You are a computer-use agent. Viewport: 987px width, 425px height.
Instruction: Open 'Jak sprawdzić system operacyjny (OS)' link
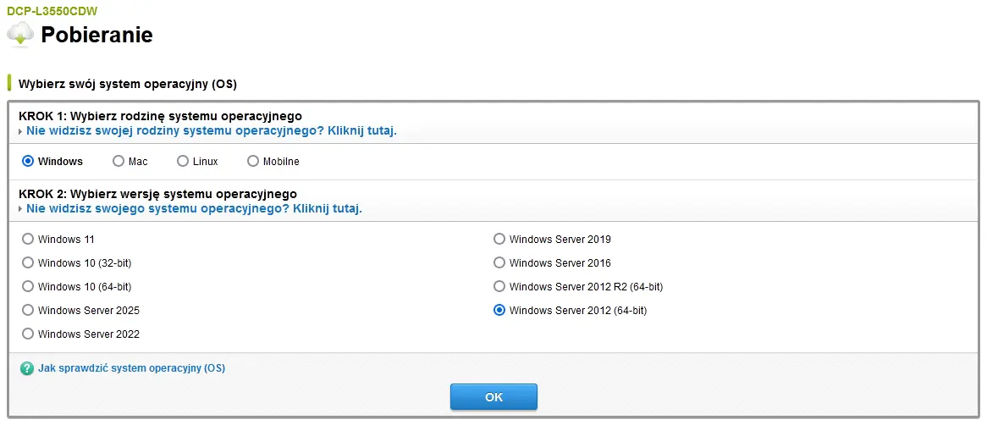(131, 368)
